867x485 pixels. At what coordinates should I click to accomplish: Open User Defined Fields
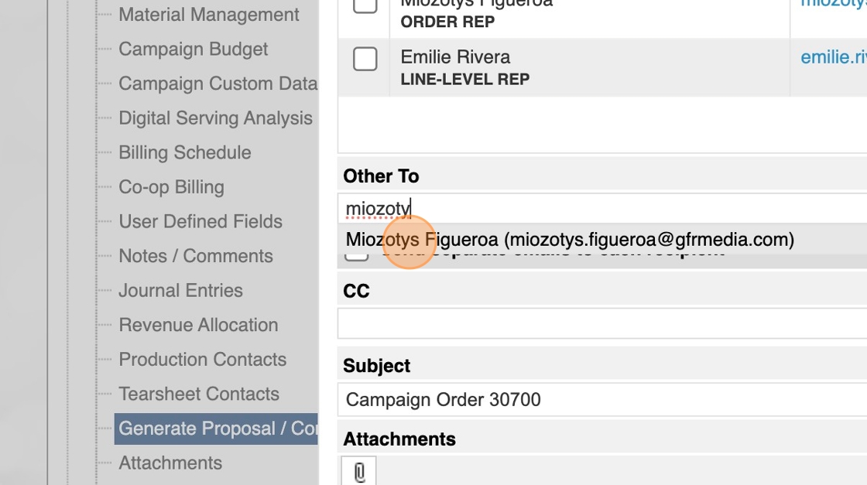tap(200, 222)
